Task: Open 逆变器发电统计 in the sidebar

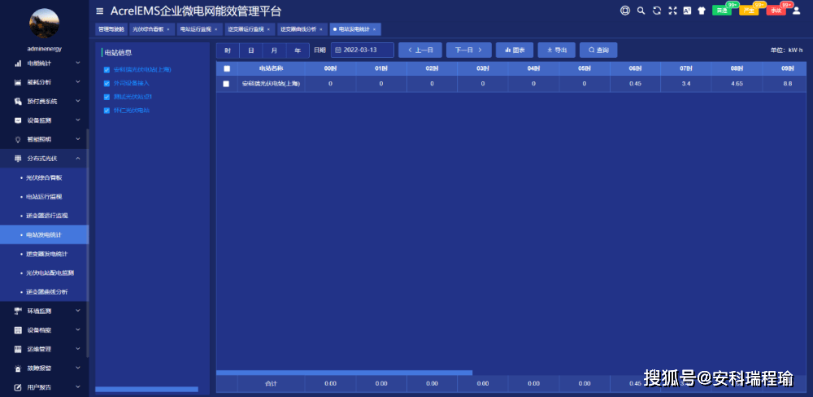Action: (44, 254)
